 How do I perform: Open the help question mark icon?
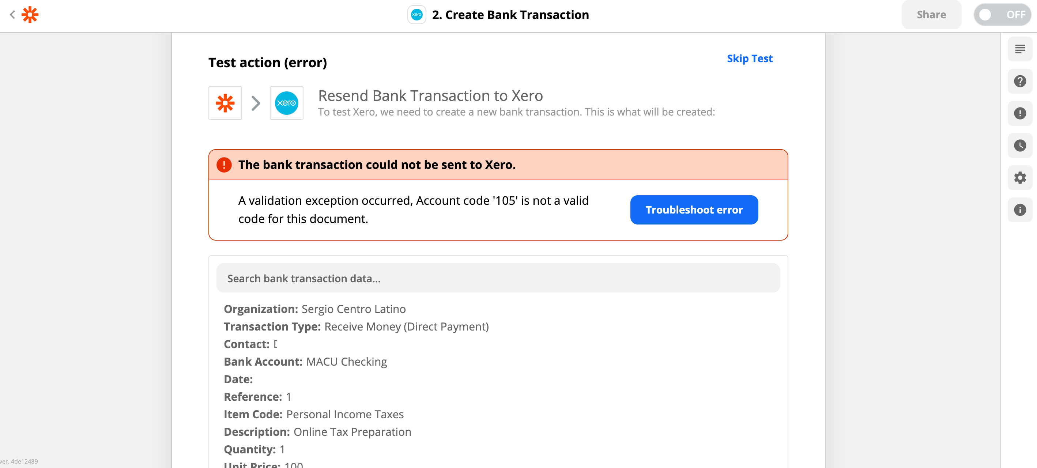1020,81
